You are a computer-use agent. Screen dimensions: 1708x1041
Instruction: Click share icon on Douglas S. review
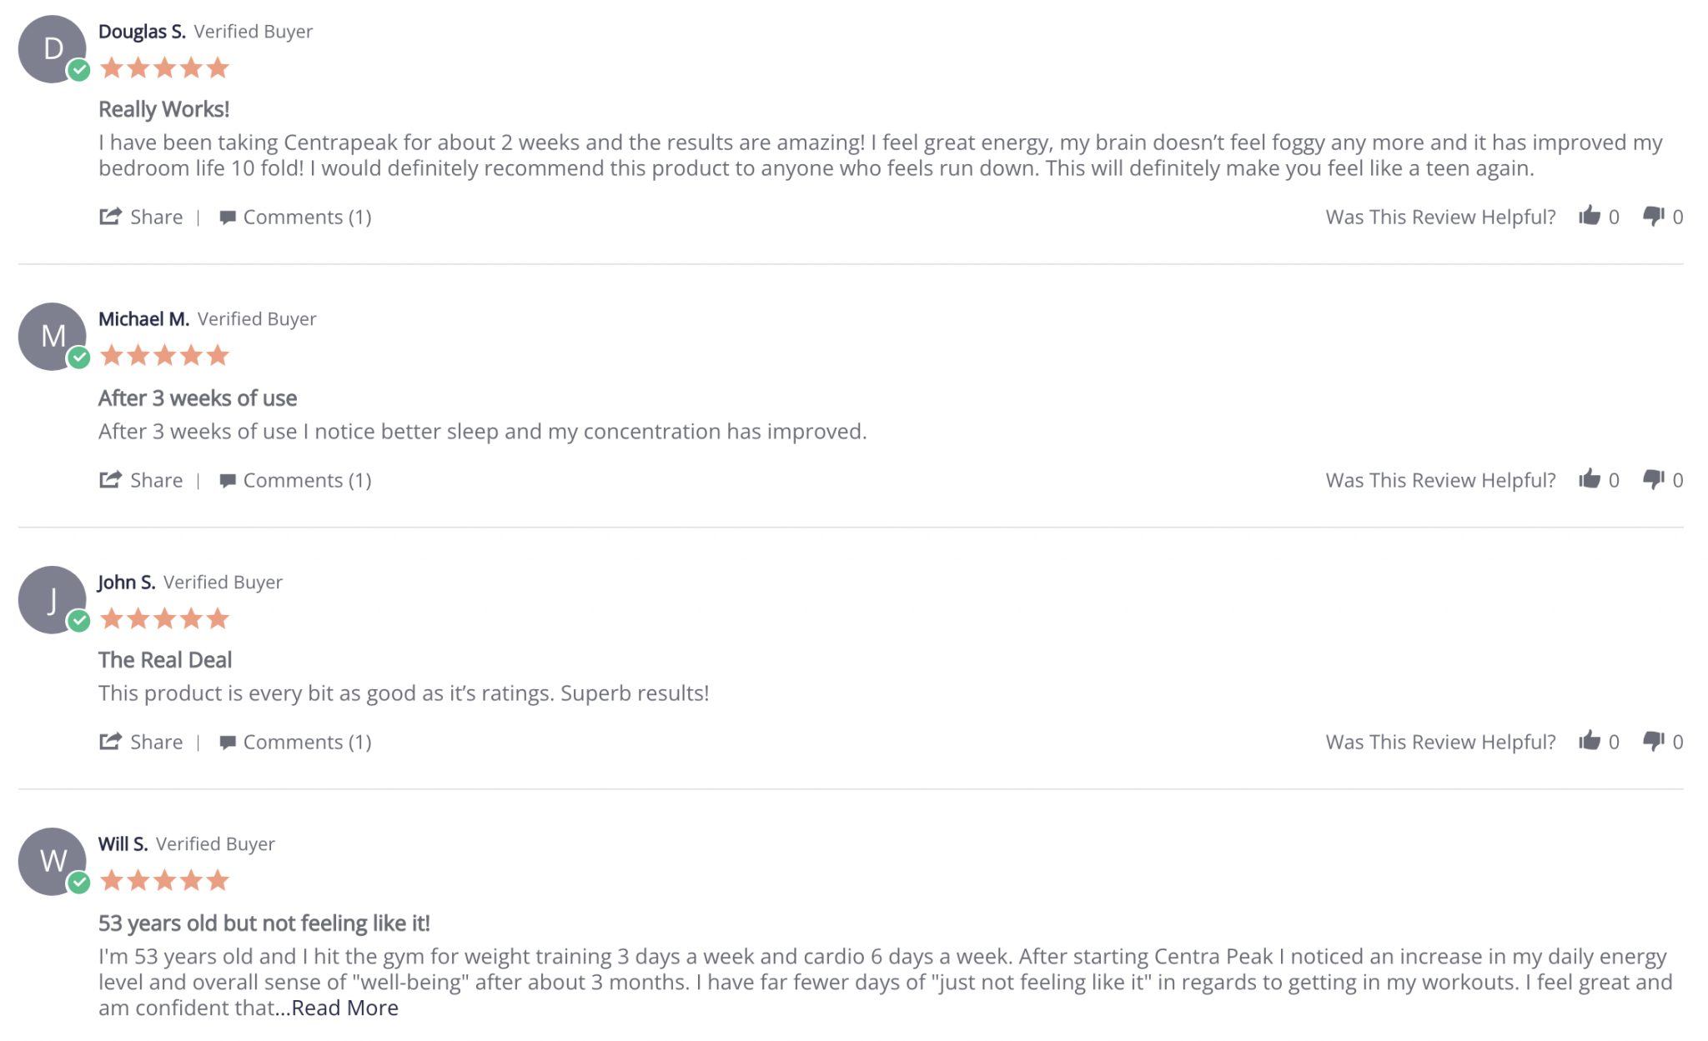110,217
